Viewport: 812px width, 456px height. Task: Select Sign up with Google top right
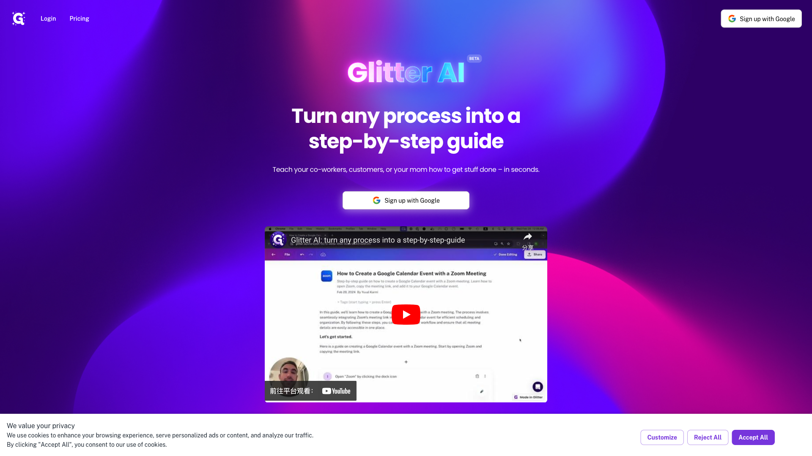tap(761, 19)
